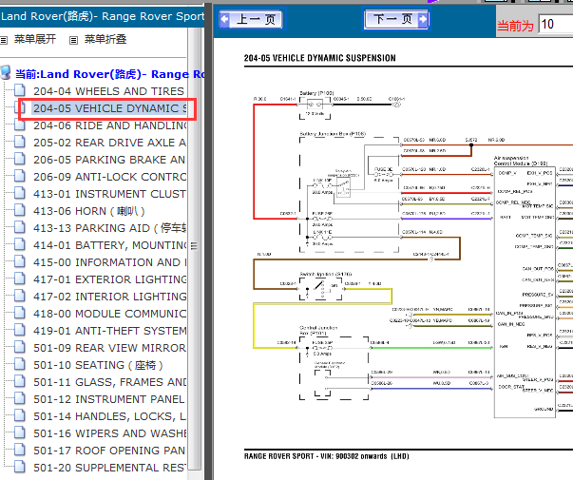The image size is (573, 480).
Task: Open 501-14 HANDLES, LOCKS entry
Action: pos(109,416)
